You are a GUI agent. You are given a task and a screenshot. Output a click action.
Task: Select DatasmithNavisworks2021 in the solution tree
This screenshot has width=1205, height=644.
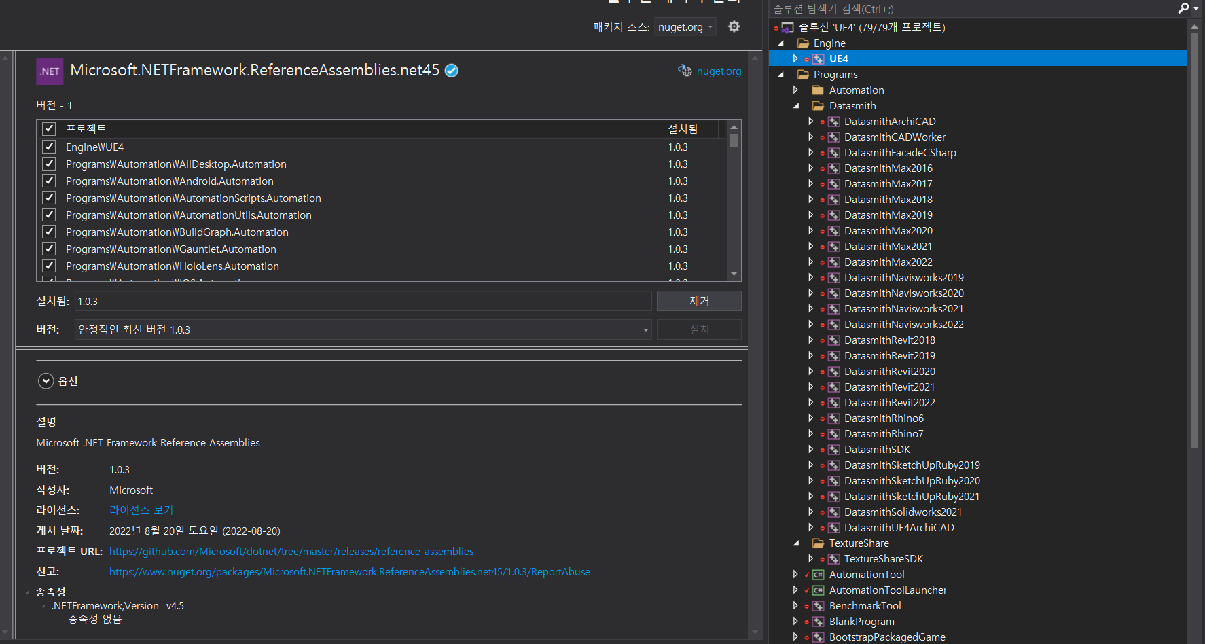click(x=903, y=309)
